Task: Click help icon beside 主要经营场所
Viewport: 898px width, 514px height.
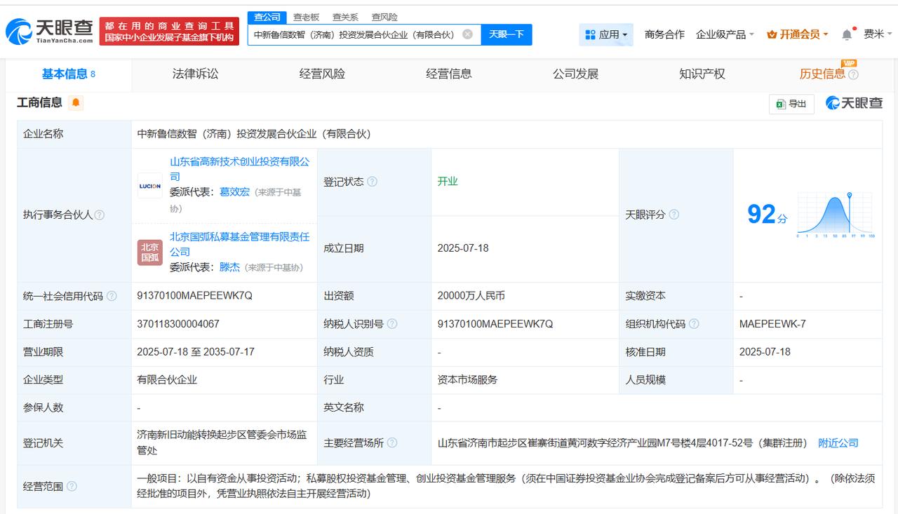Action: tap(391, 442)
